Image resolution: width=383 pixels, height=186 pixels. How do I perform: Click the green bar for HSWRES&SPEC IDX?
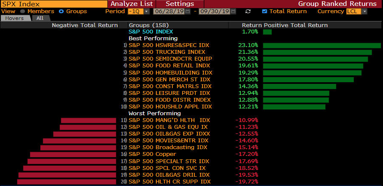click(322, 46)
